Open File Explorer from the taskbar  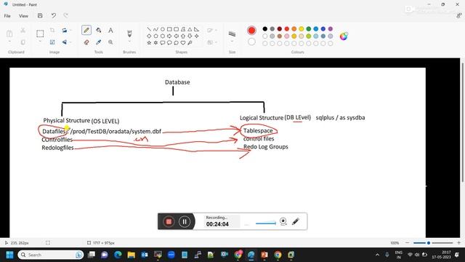click(131, 255)
